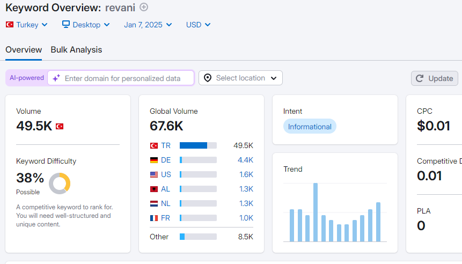Image resolution: width=462 pixels, height=264 pixels.
Task: Click the Albania flag icon in Global Volume
Action: click(x=154, y=189)
